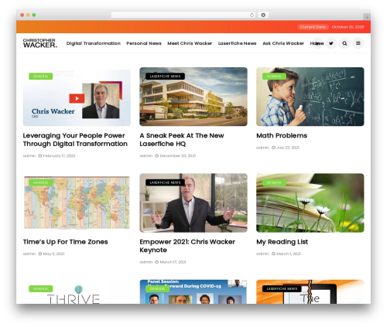Click GENERAL tag on Reading List card
Screen dimensions: 387x327
click(274, 182)
